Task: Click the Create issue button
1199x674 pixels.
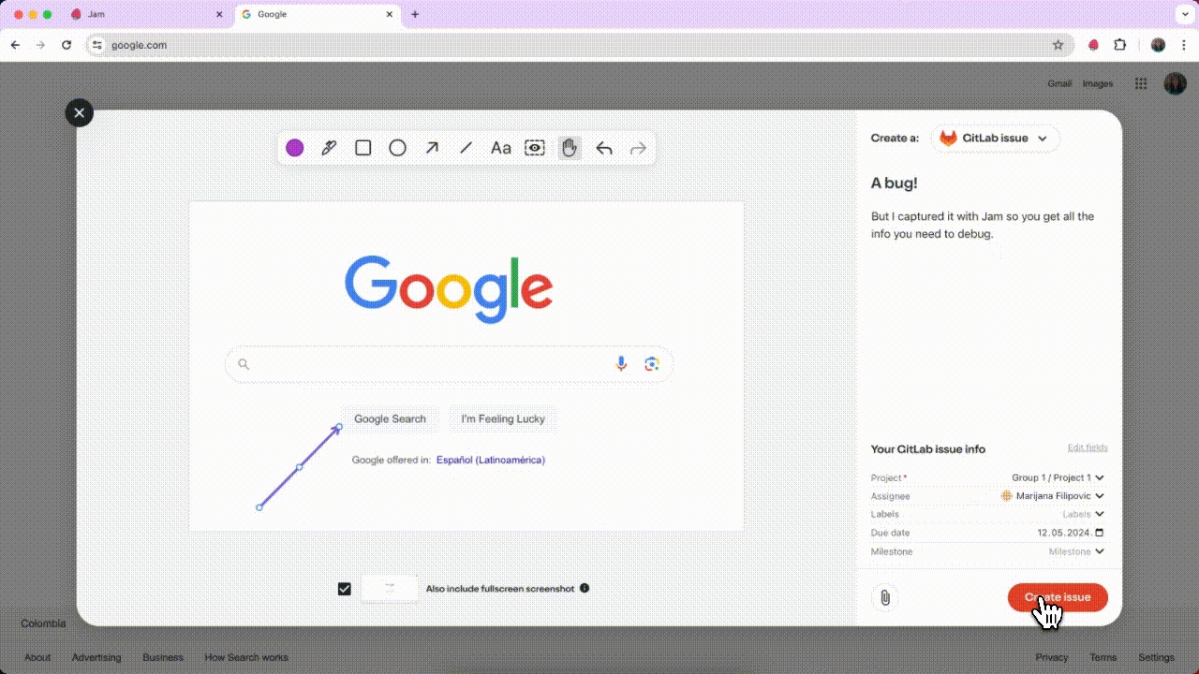Action: point(1058,597)
